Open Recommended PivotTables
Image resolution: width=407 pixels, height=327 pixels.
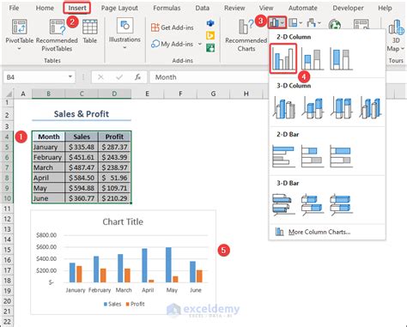pos(57,35)
